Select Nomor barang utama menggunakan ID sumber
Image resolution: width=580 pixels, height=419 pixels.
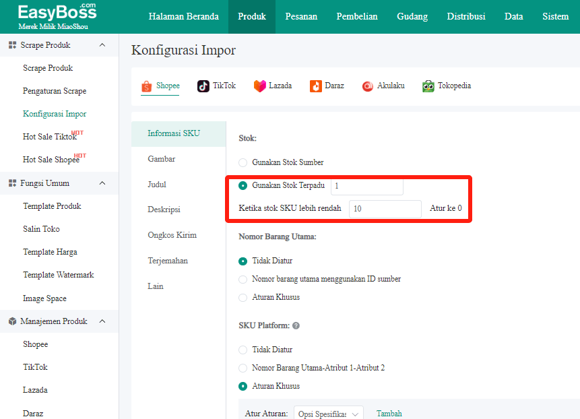click(243, 279)
